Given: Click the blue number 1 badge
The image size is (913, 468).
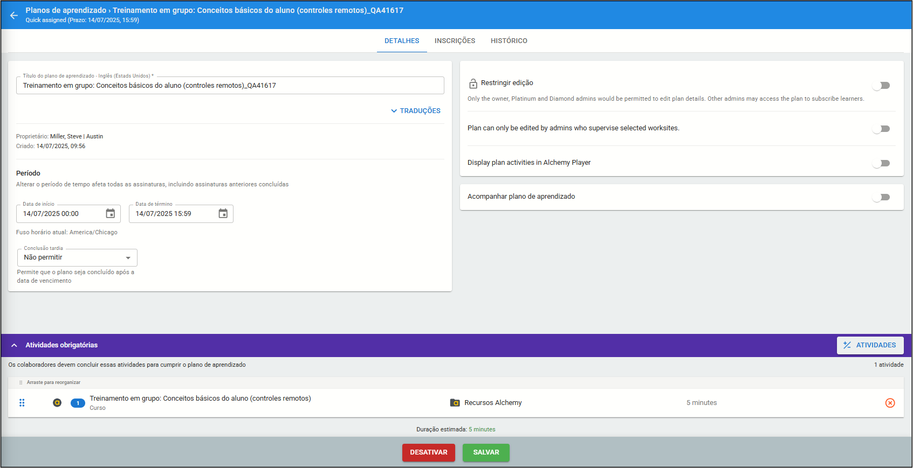Looking at the screenshot, I should (x=78, y=403).
